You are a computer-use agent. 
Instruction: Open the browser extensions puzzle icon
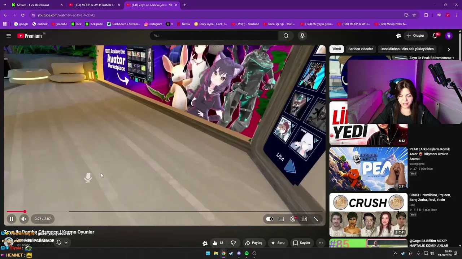coord(426,15)
